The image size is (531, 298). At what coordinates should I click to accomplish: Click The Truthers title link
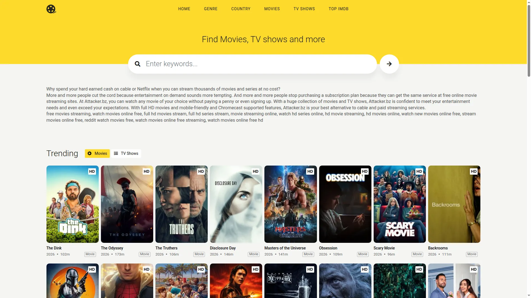(166, 248)
